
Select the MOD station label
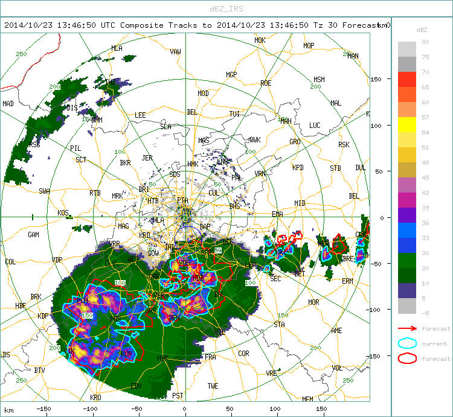(203, 93)
